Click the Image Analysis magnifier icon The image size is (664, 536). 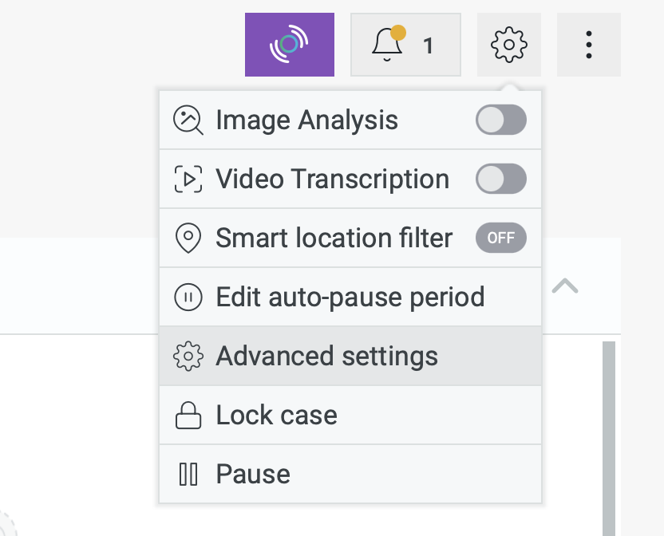[x=188, y=120]
